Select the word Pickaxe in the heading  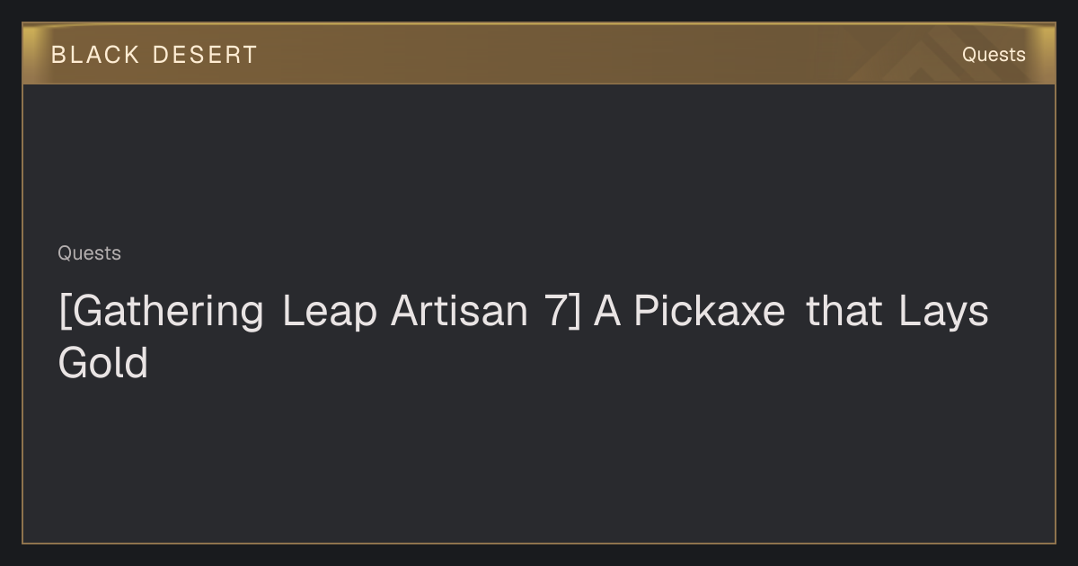click(x=709, y=312)
